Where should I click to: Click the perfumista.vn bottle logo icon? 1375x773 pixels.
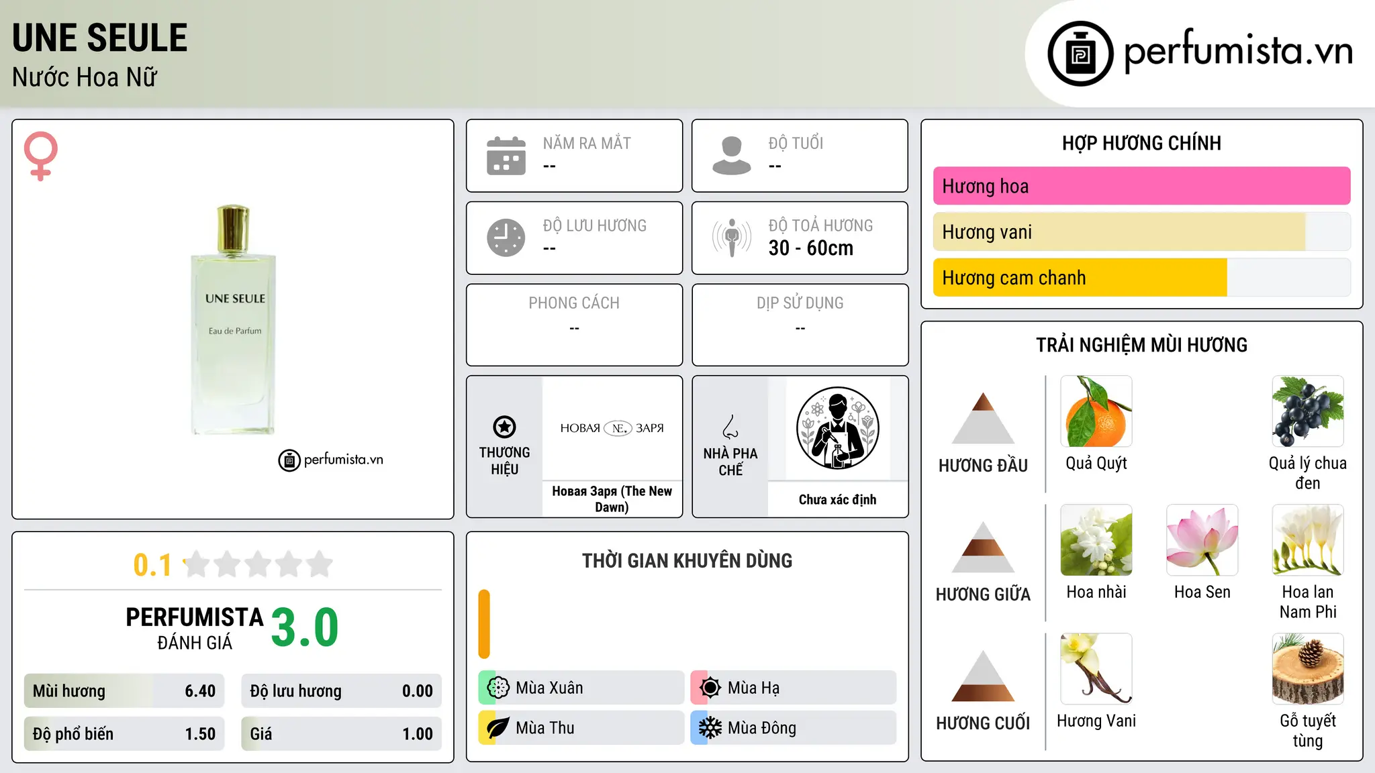pyautogui.click(x=1080, y=54)
